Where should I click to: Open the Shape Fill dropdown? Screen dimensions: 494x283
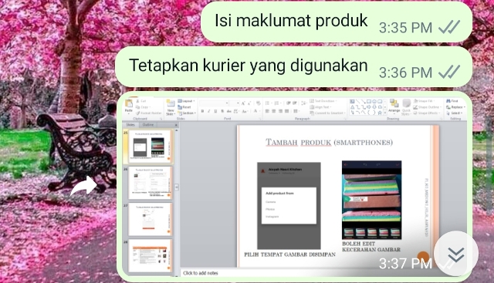click(424, 101)
